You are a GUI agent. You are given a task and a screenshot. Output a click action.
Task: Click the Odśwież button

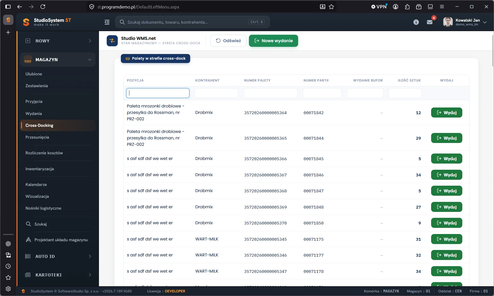tap(228, 41)
